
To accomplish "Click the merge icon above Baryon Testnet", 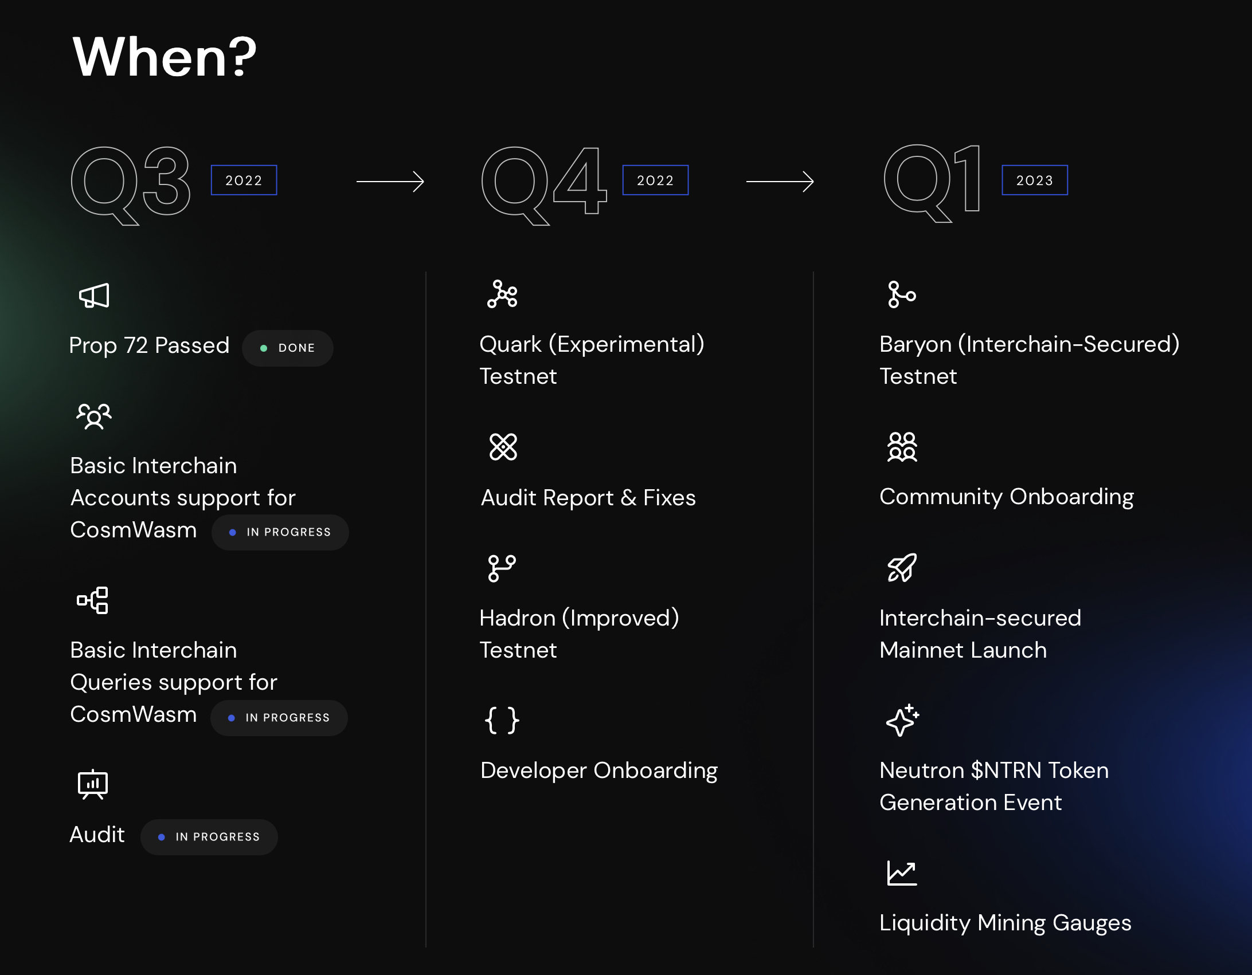I will click(902, 294).
